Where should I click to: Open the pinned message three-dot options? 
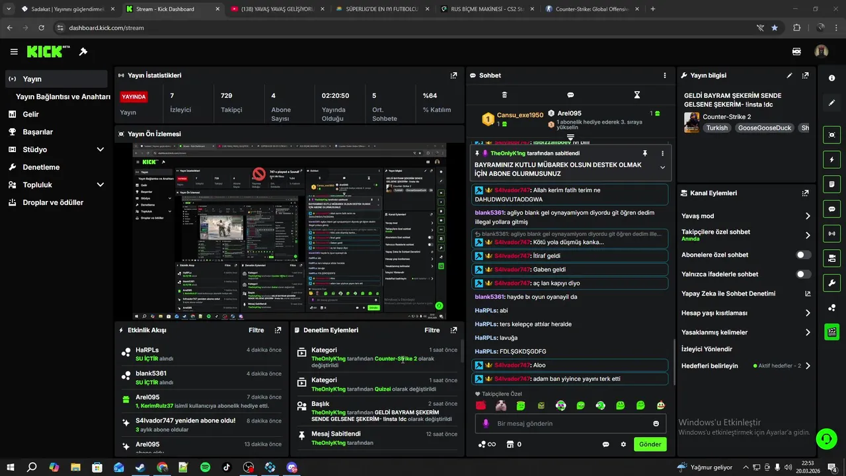[x=662, y=153]
